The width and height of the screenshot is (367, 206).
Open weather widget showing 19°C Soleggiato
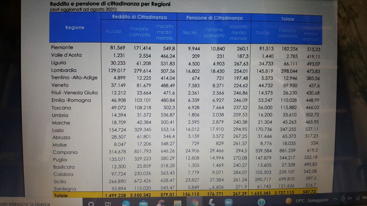click(x=308, y=200)
